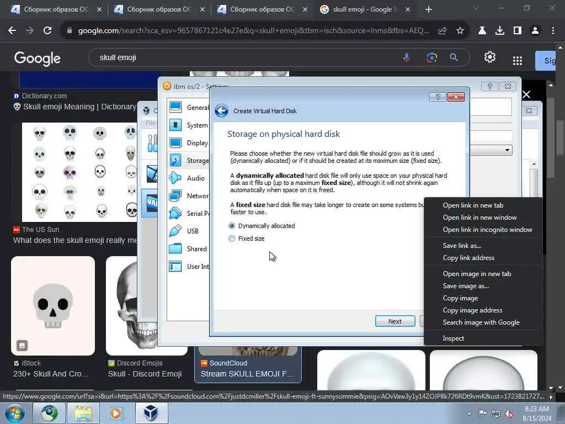Reload the current page

pyautogui.click(x=47, y=31)
